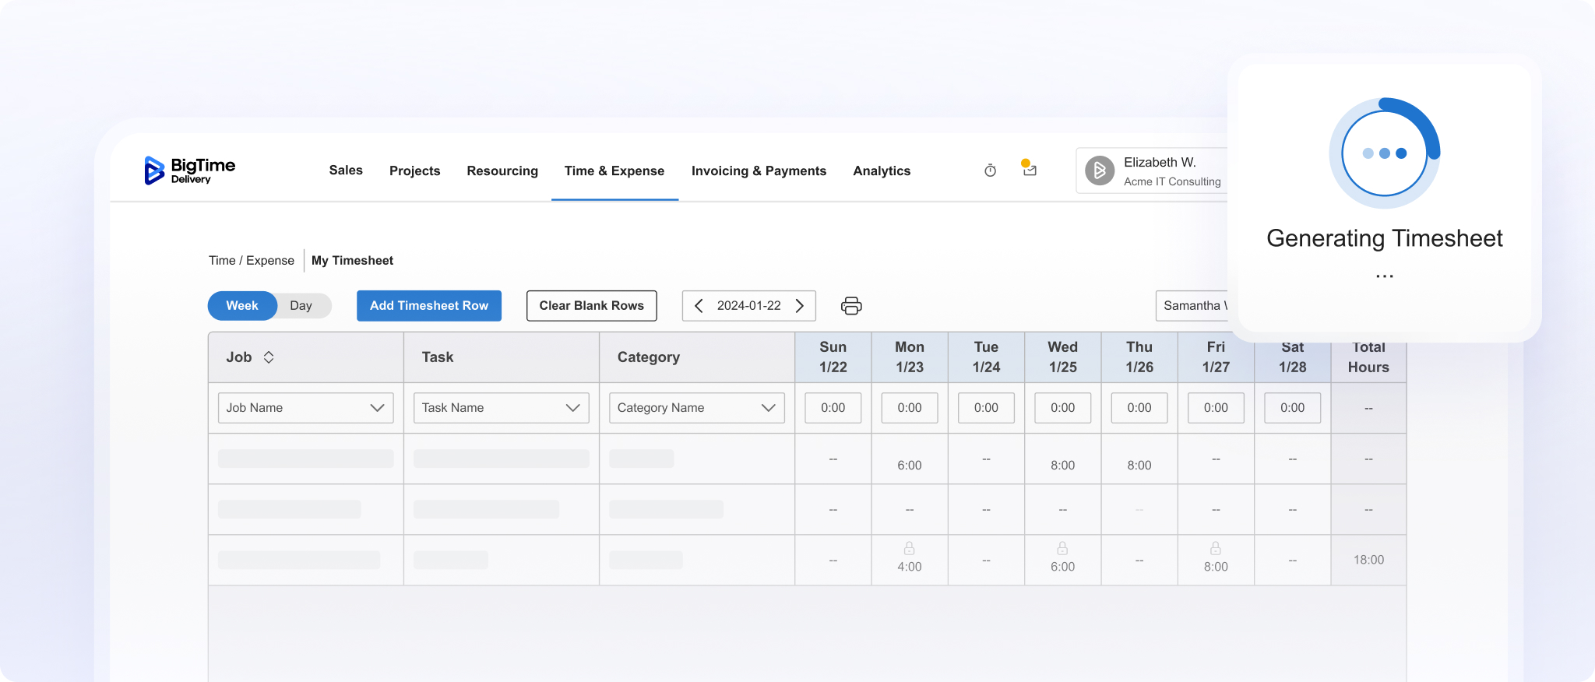Viewport: 1595px width, 682px height.
Task: Open the stopwatch timer icon
Action: (x=990, y=170)
